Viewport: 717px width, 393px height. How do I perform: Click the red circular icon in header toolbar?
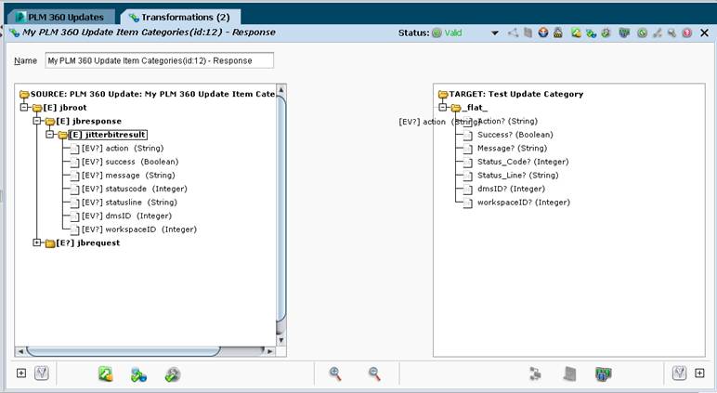click(x=687, y=33)
